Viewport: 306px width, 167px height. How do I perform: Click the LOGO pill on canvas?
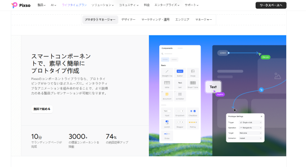click(223, 53)
